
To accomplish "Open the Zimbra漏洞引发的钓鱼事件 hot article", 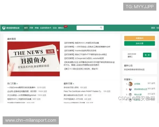I will point(21,87).
